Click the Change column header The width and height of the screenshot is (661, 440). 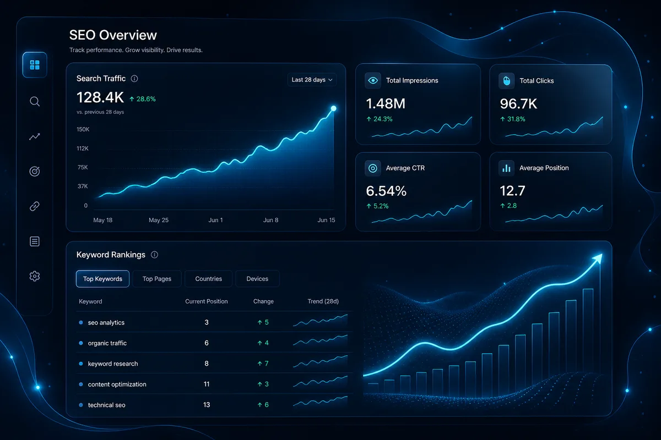[263, 301]
